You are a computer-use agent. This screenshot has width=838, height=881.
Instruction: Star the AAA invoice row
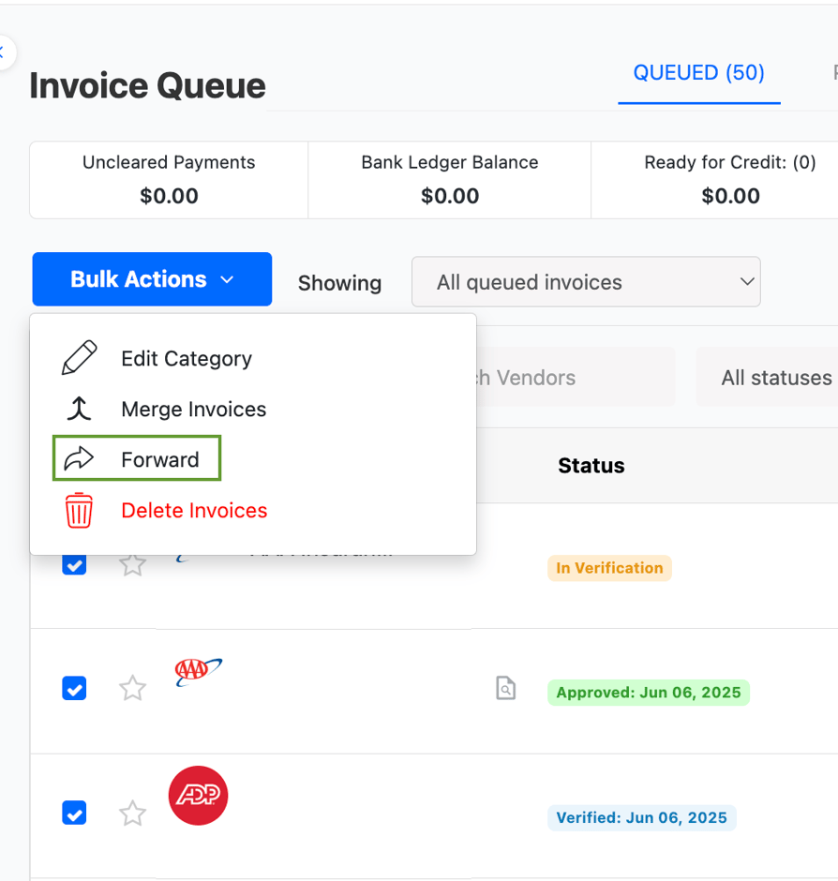click(132, 688)
